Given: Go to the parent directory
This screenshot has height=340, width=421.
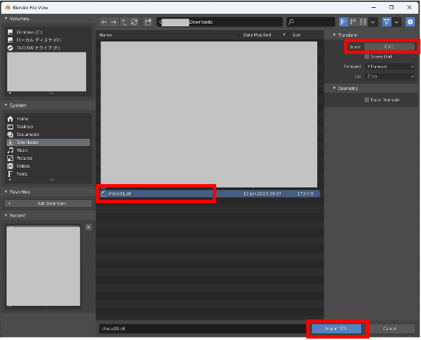Looking at the screenshot, I should [123, 22].
